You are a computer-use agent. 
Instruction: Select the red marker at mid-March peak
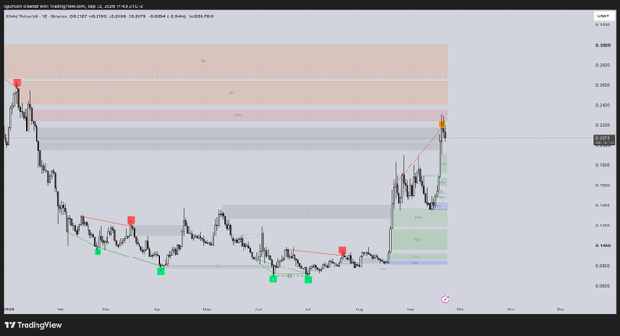pos(131,220)
